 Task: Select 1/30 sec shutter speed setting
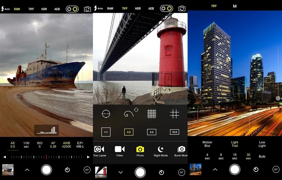[x=26, y=145]
